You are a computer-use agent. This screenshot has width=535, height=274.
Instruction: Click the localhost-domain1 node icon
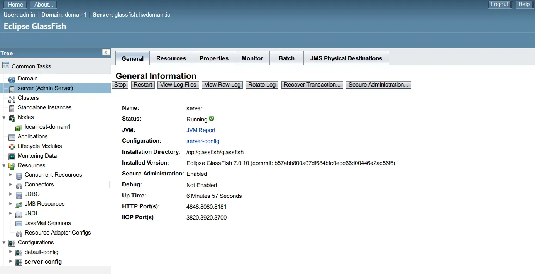pos(18,127)
